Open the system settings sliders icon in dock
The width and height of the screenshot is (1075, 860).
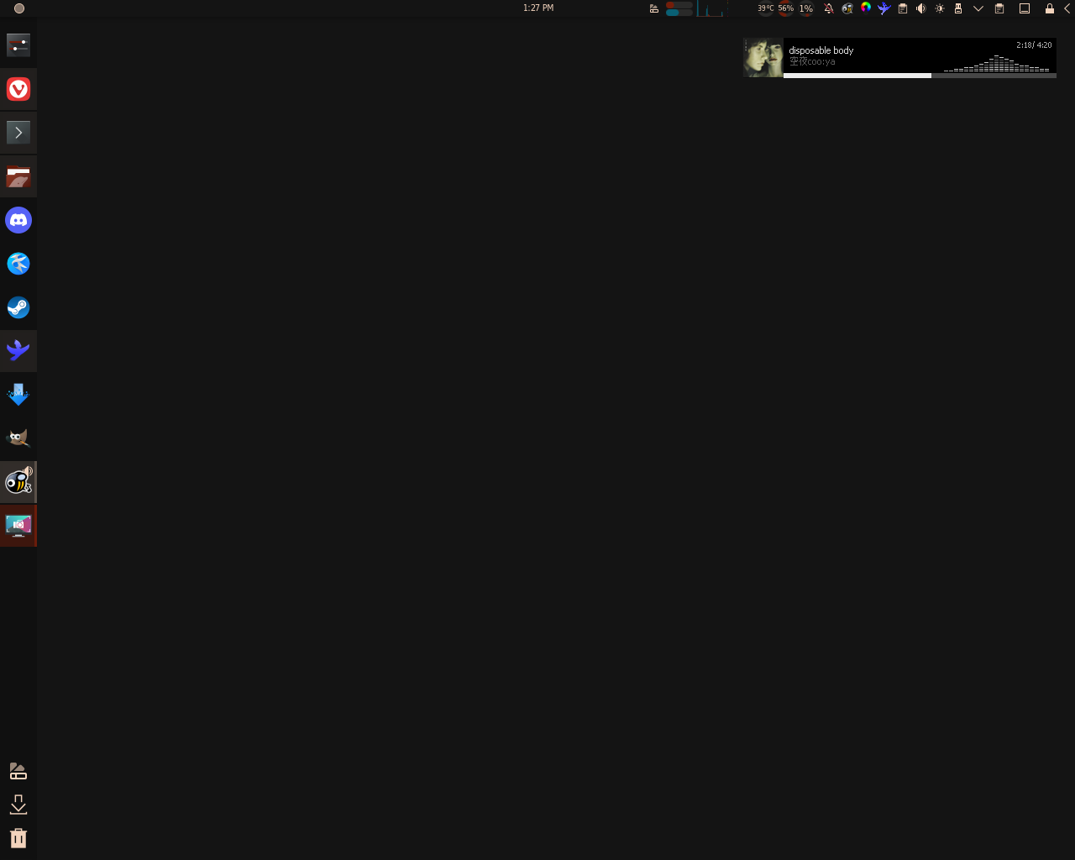(x=18, y=45)
